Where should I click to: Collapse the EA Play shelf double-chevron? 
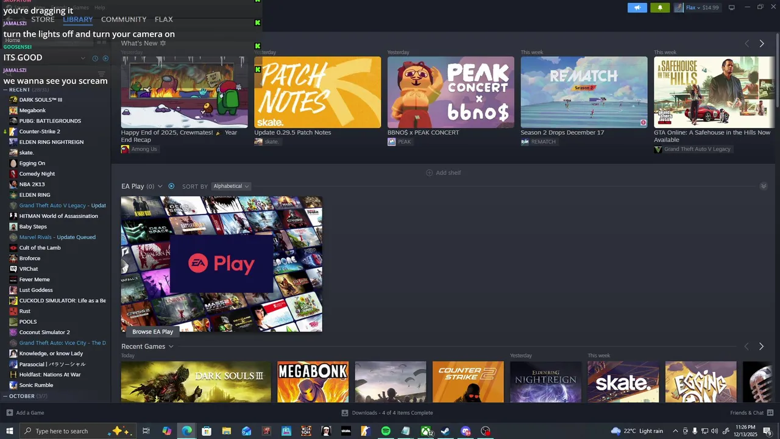coord(764,186)
